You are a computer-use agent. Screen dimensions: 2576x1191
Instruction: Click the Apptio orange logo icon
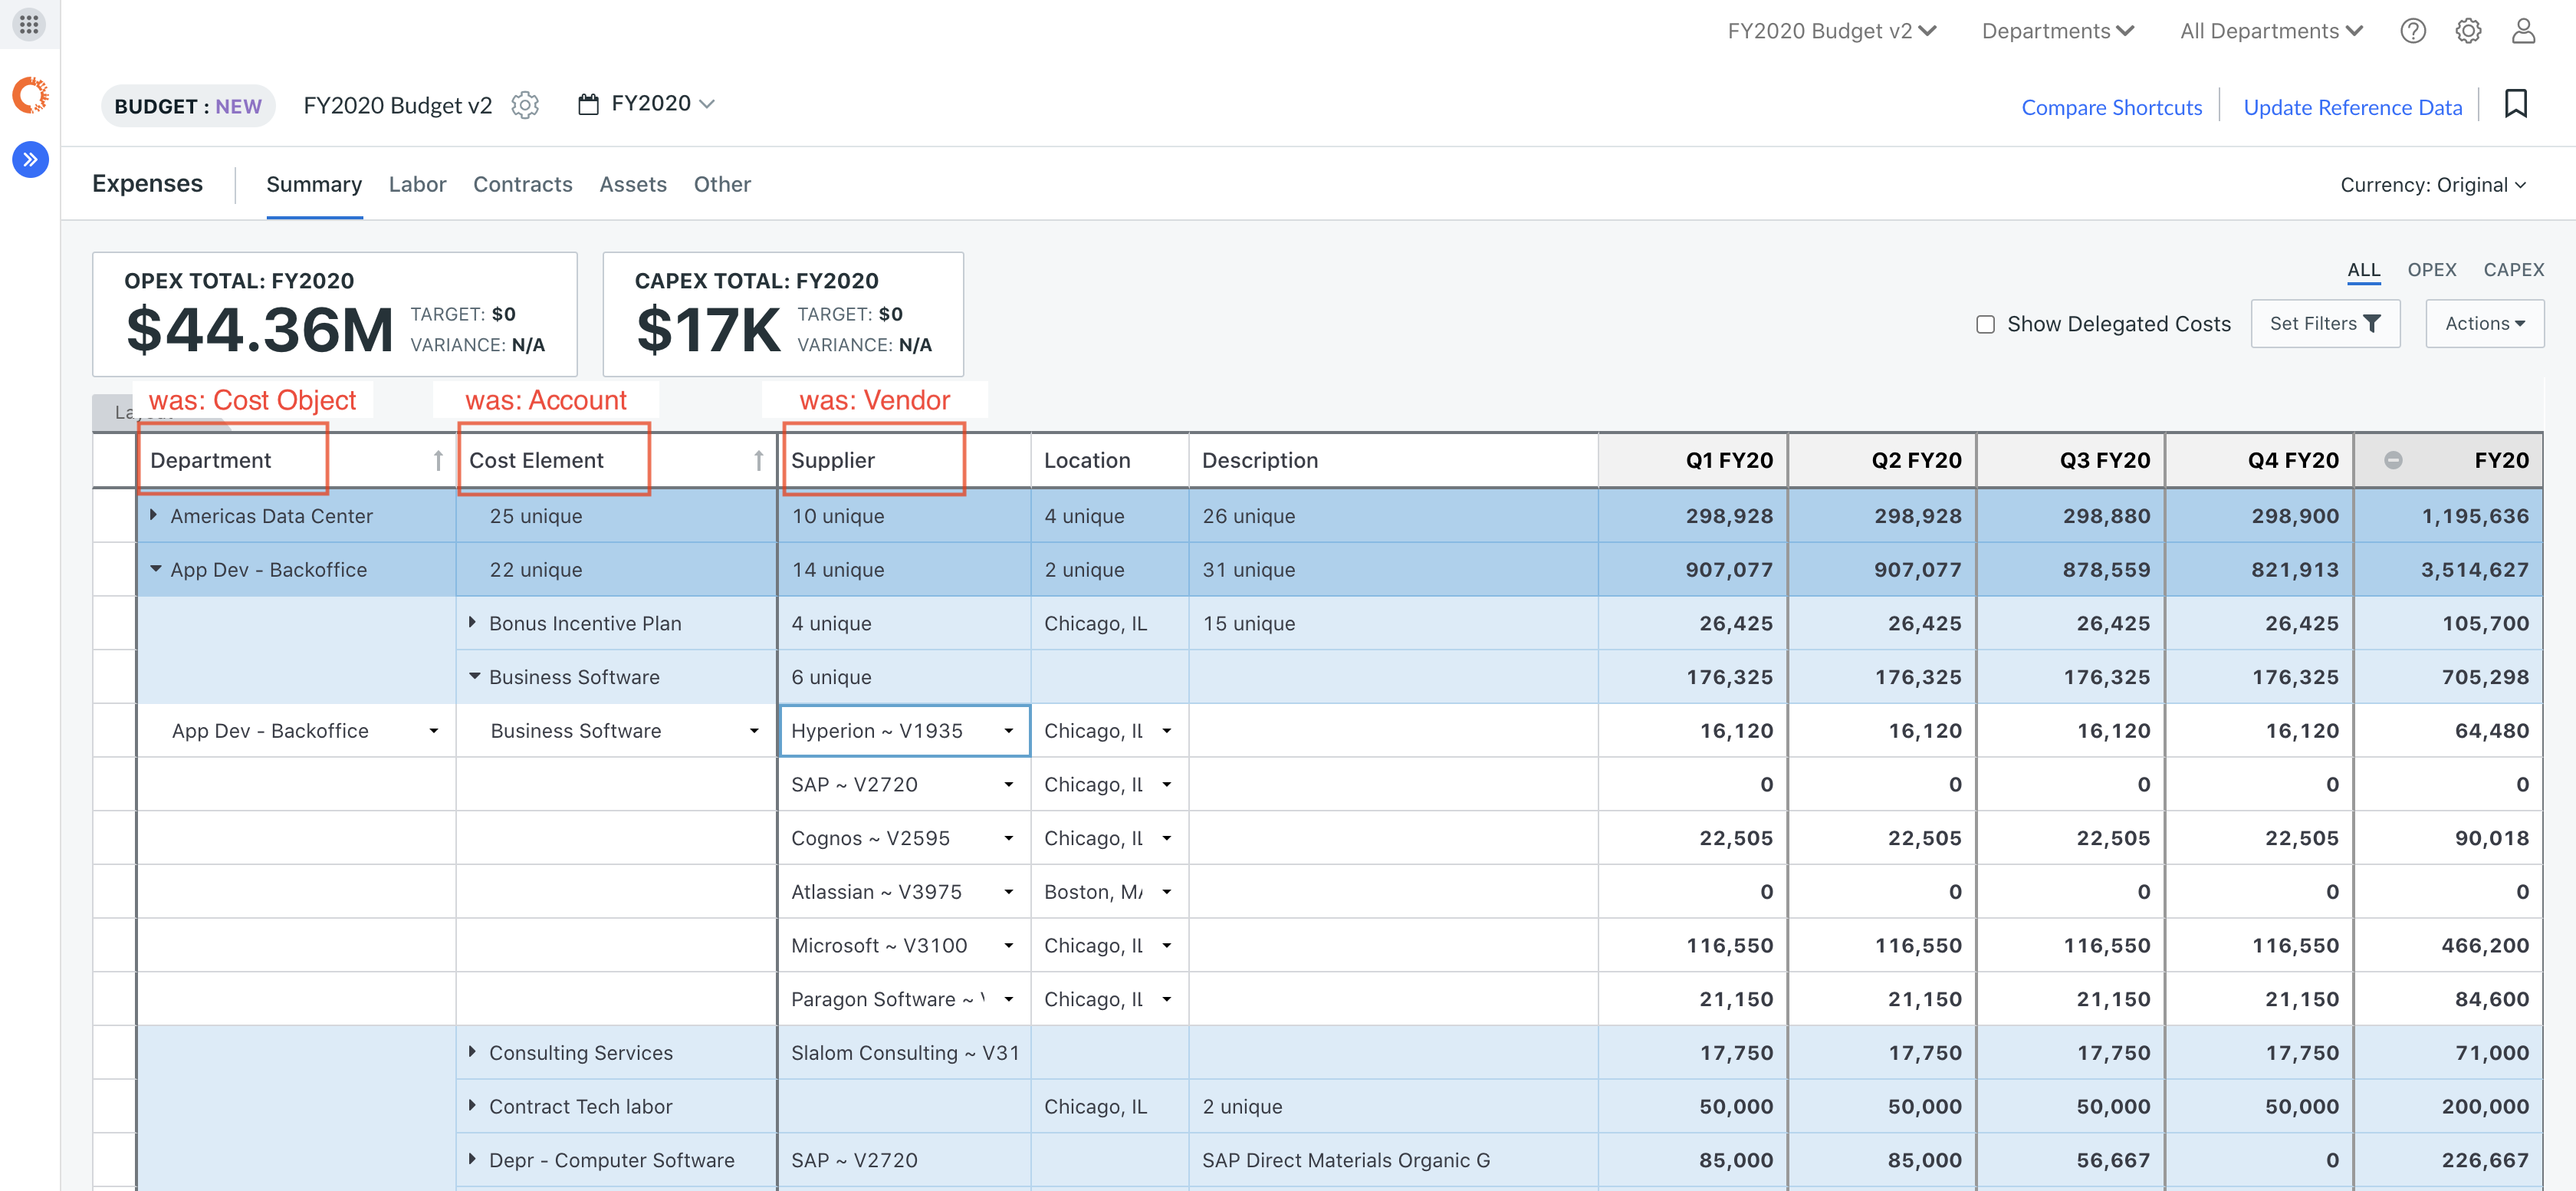pyautogui.click(x=30, y=95)
